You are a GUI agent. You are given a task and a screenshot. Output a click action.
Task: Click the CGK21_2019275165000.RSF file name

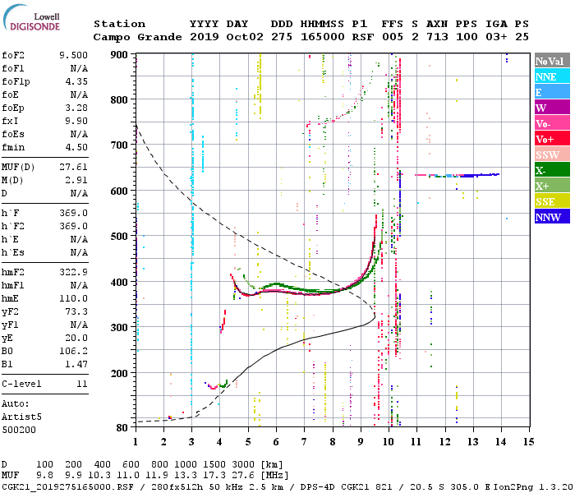tap(67, 487)
